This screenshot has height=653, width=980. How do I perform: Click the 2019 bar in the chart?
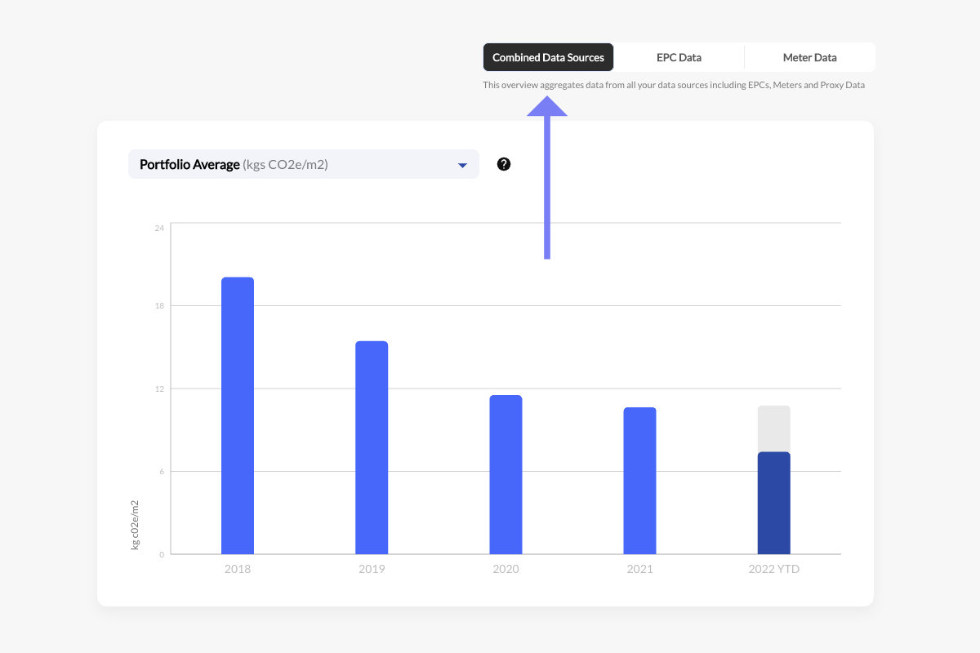point(372,447)
